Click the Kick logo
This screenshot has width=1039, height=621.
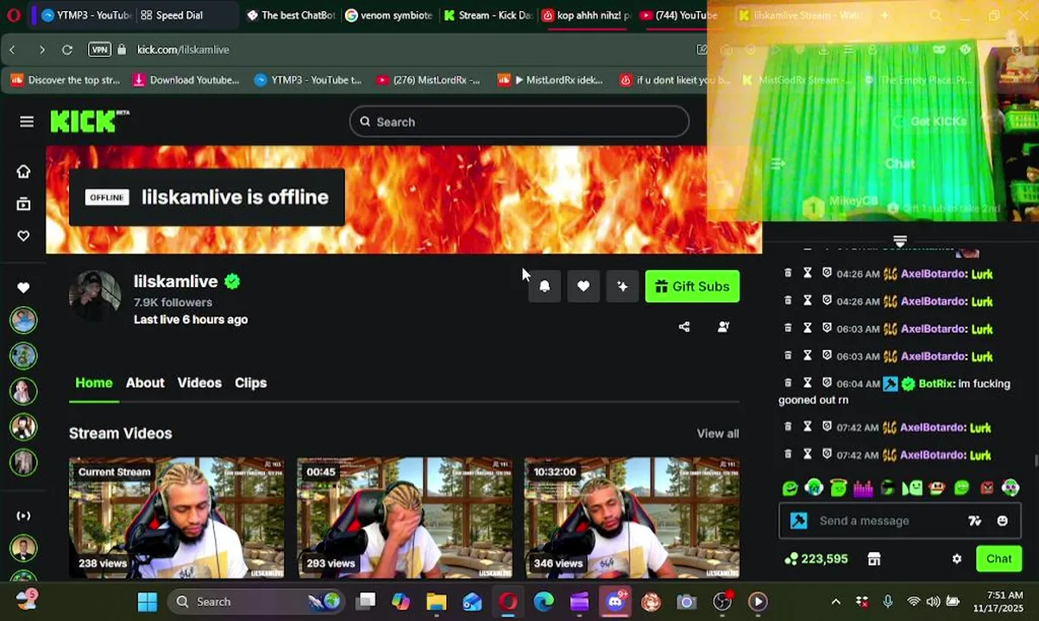pos(90,122)
